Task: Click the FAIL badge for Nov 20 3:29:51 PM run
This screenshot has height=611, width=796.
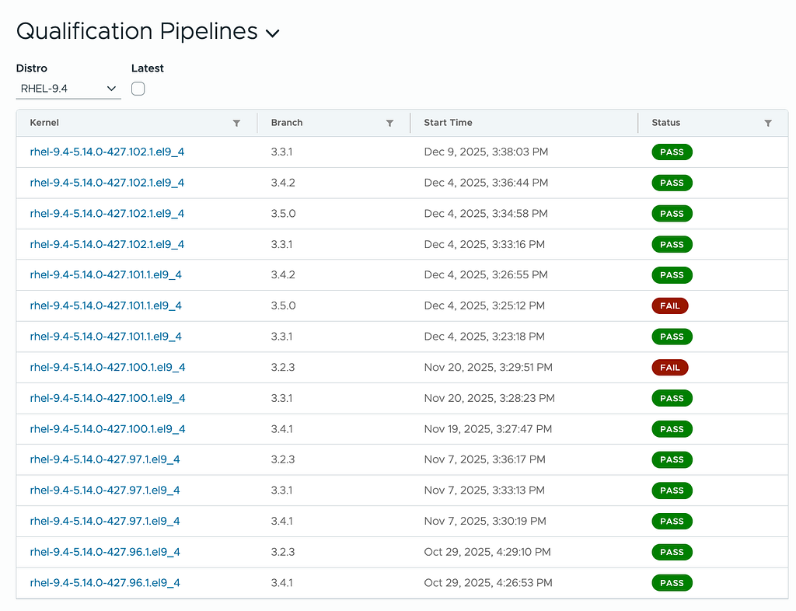Action: pyautogui.click(x=669, y=368)
